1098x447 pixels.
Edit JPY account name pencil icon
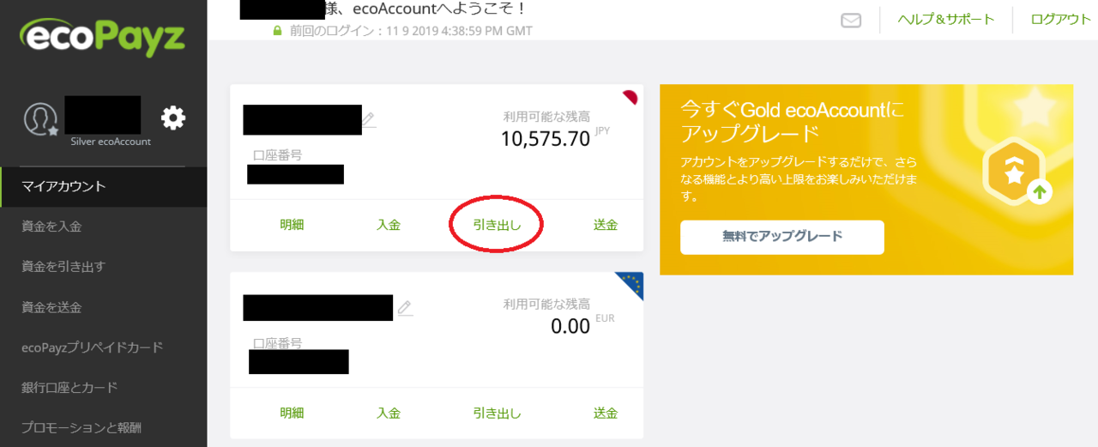[x=369, y=119]
